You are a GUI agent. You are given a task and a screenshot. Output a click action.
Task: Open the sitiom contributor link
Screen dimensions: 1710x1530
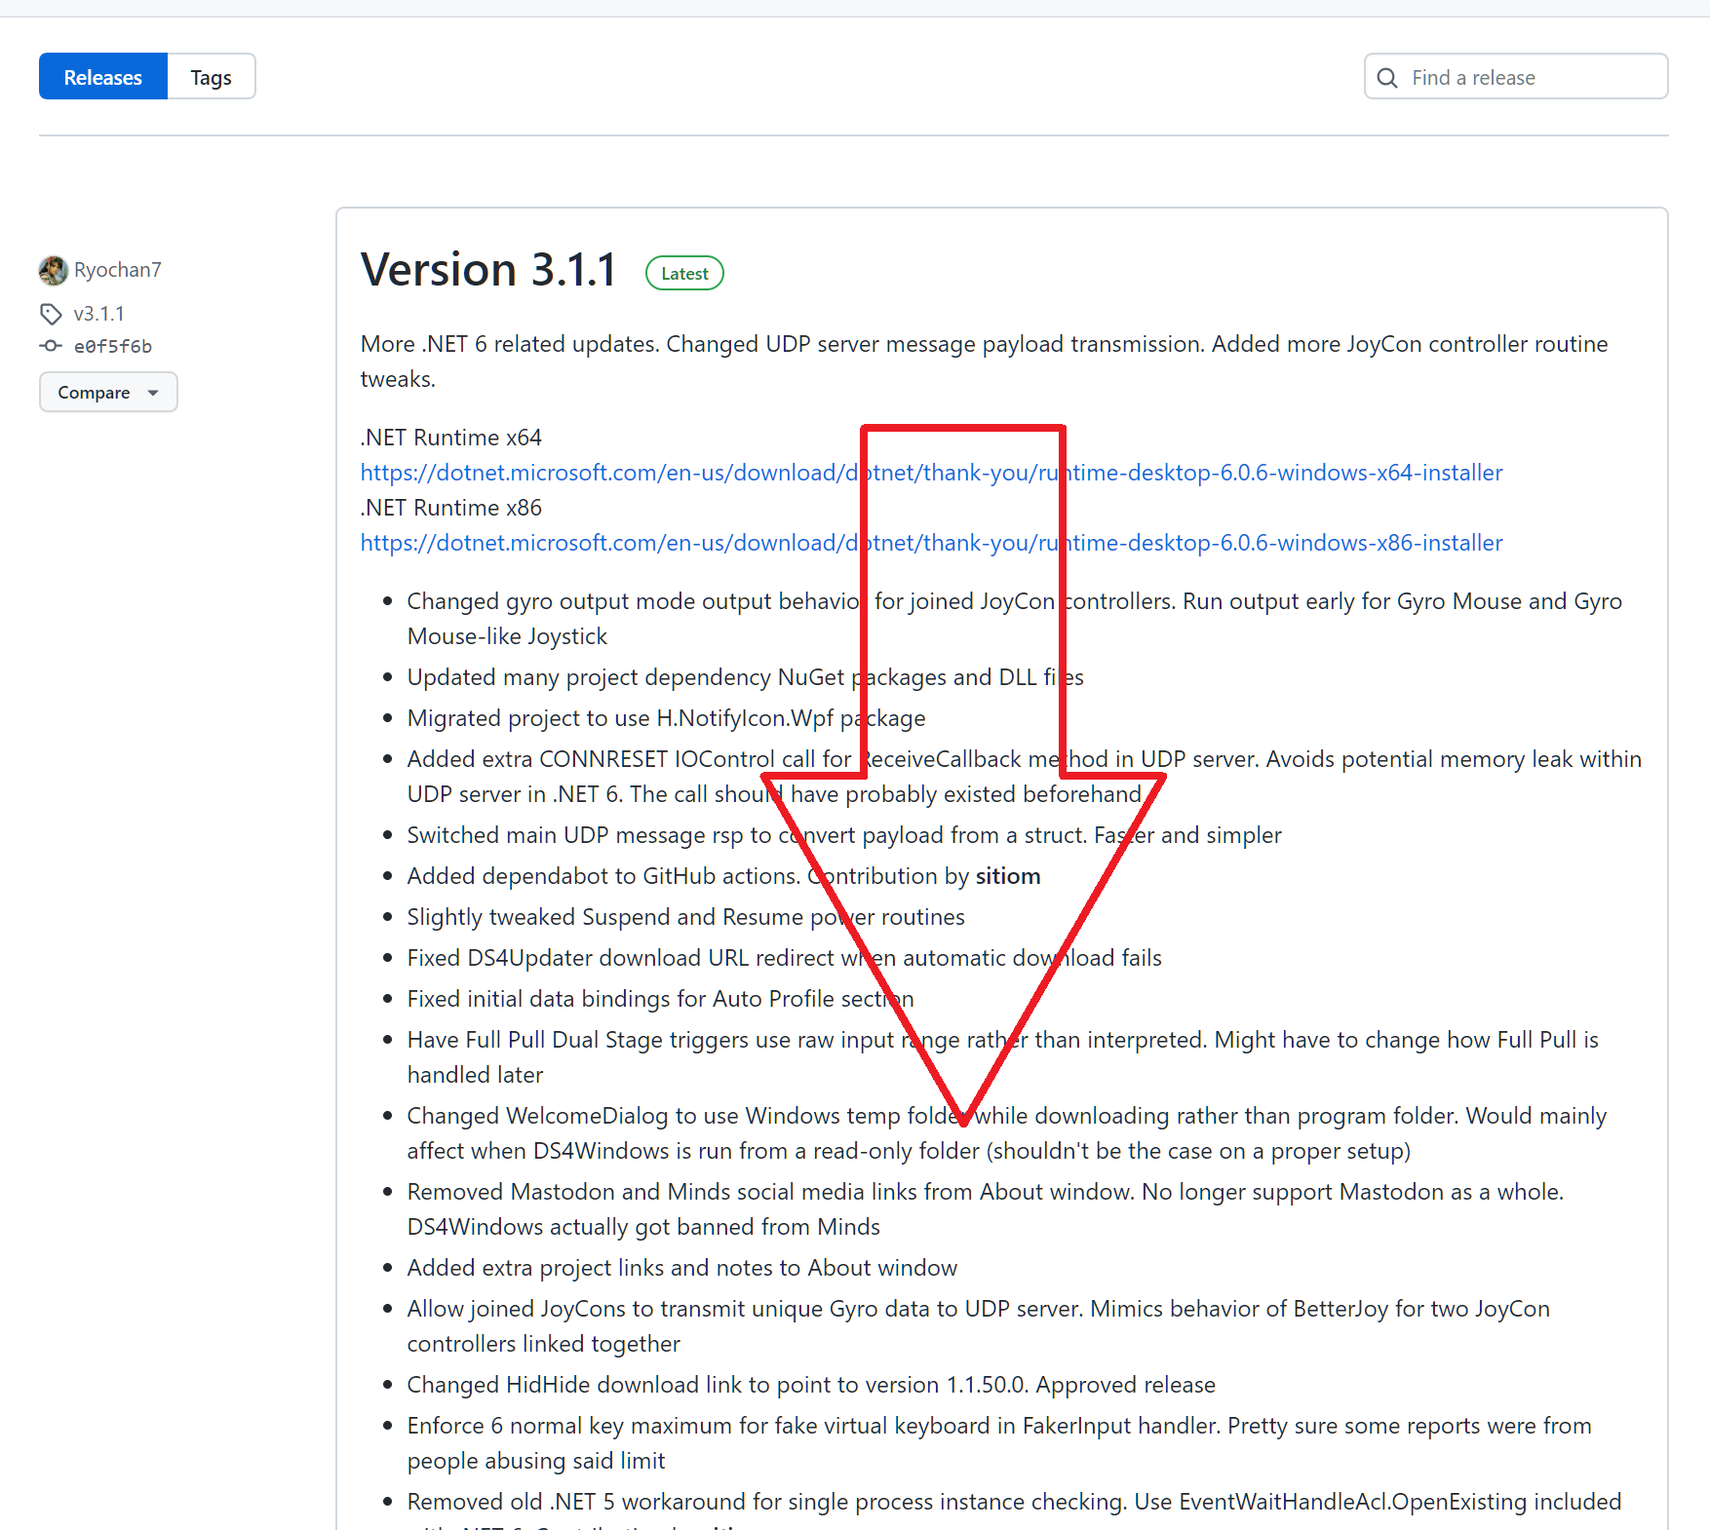click(1008, 876)
